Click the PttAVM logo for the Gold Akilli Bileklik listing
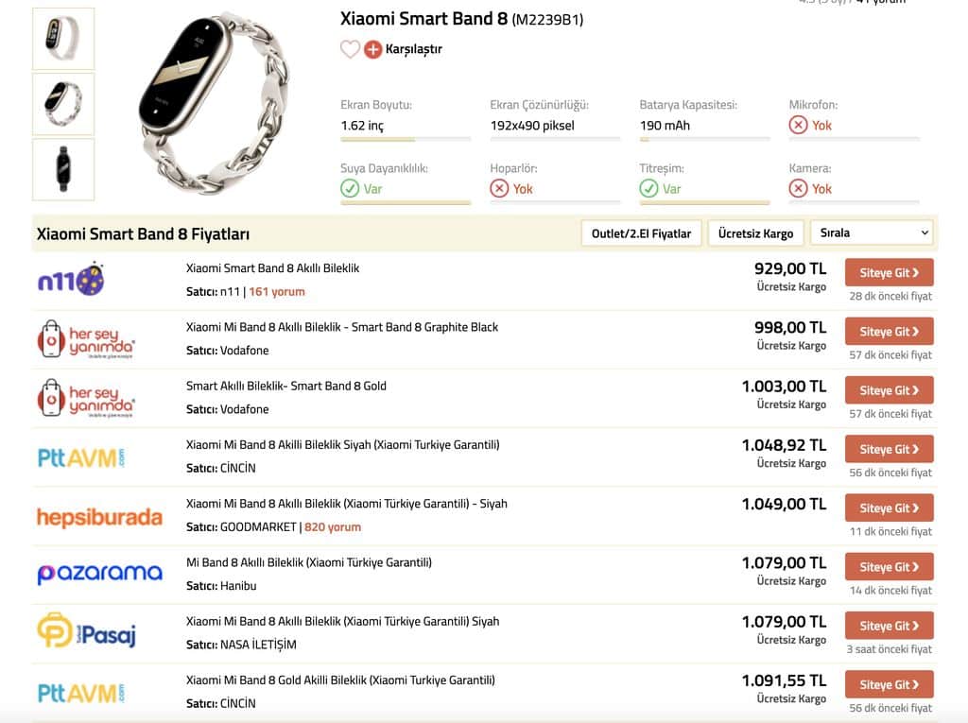This screenshot has height=723, width=968. (x=81, y=693)
